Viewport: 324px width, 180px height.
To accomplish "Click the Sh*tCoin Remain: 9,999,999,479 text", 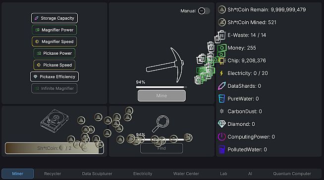I will [267, 10].
